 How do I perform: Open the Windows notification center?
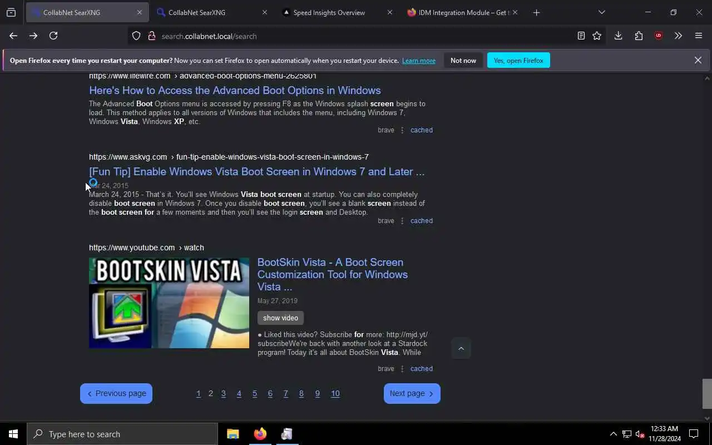pos(694,434)
